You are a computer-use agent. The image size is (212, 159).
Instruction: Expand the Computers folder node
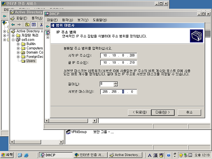coord(18,48)
